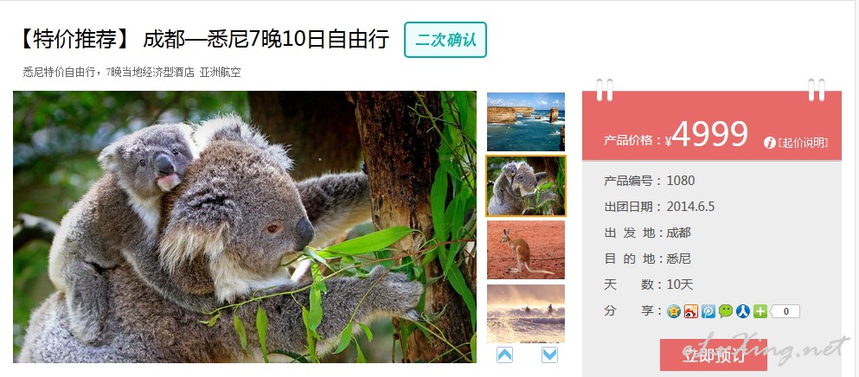Click the 4999 product price

point(710,134)
